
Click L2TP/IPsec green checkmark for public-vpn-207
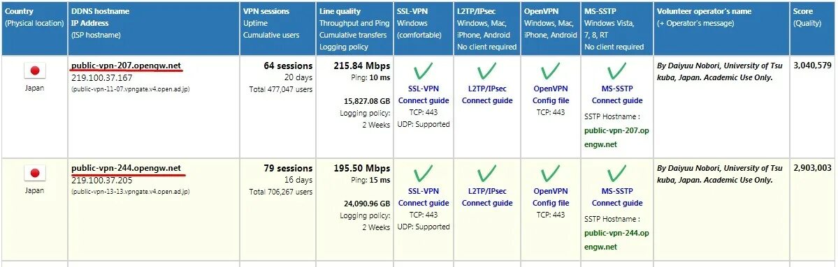(487, 71)
